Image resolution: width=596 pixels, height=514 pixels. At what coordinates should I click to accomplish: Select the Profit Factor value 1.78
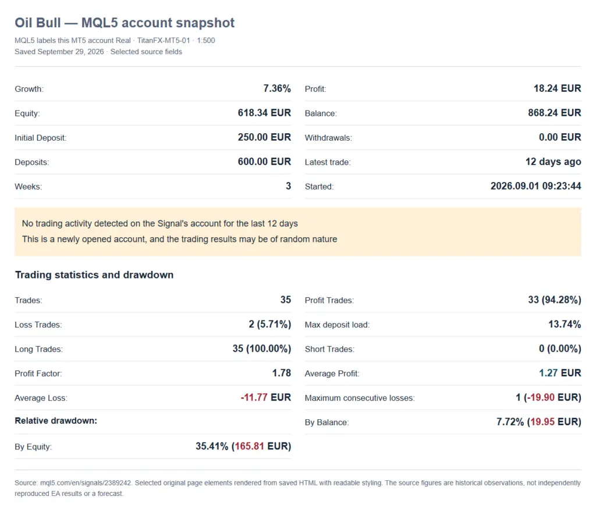point(282,373)
